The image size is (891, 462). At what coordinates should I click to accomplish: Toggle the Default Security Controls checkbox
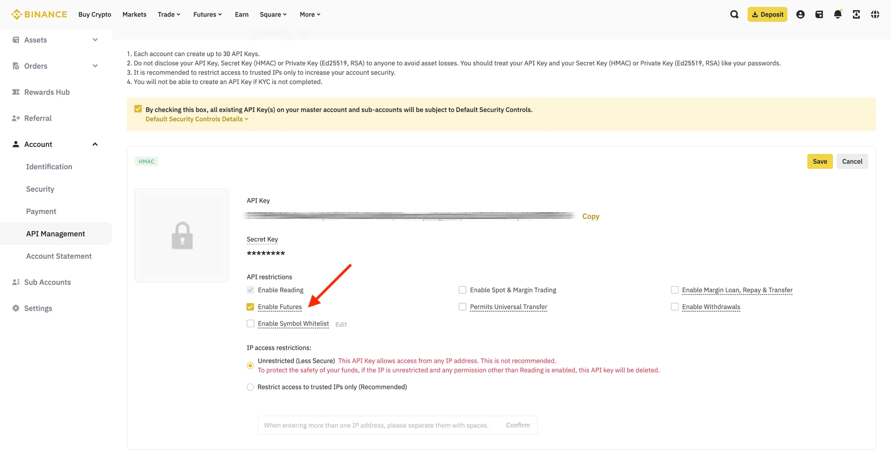(138, 109)
